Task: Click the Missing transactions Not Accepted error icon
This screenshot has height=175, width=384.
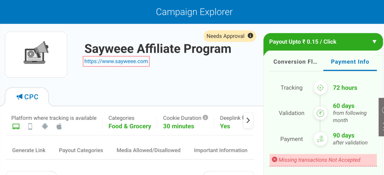Action: point(274,160)
